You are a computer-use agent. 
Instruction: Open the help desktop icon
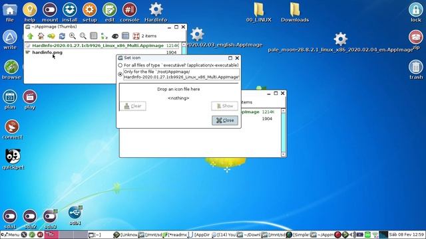(29, 12)
